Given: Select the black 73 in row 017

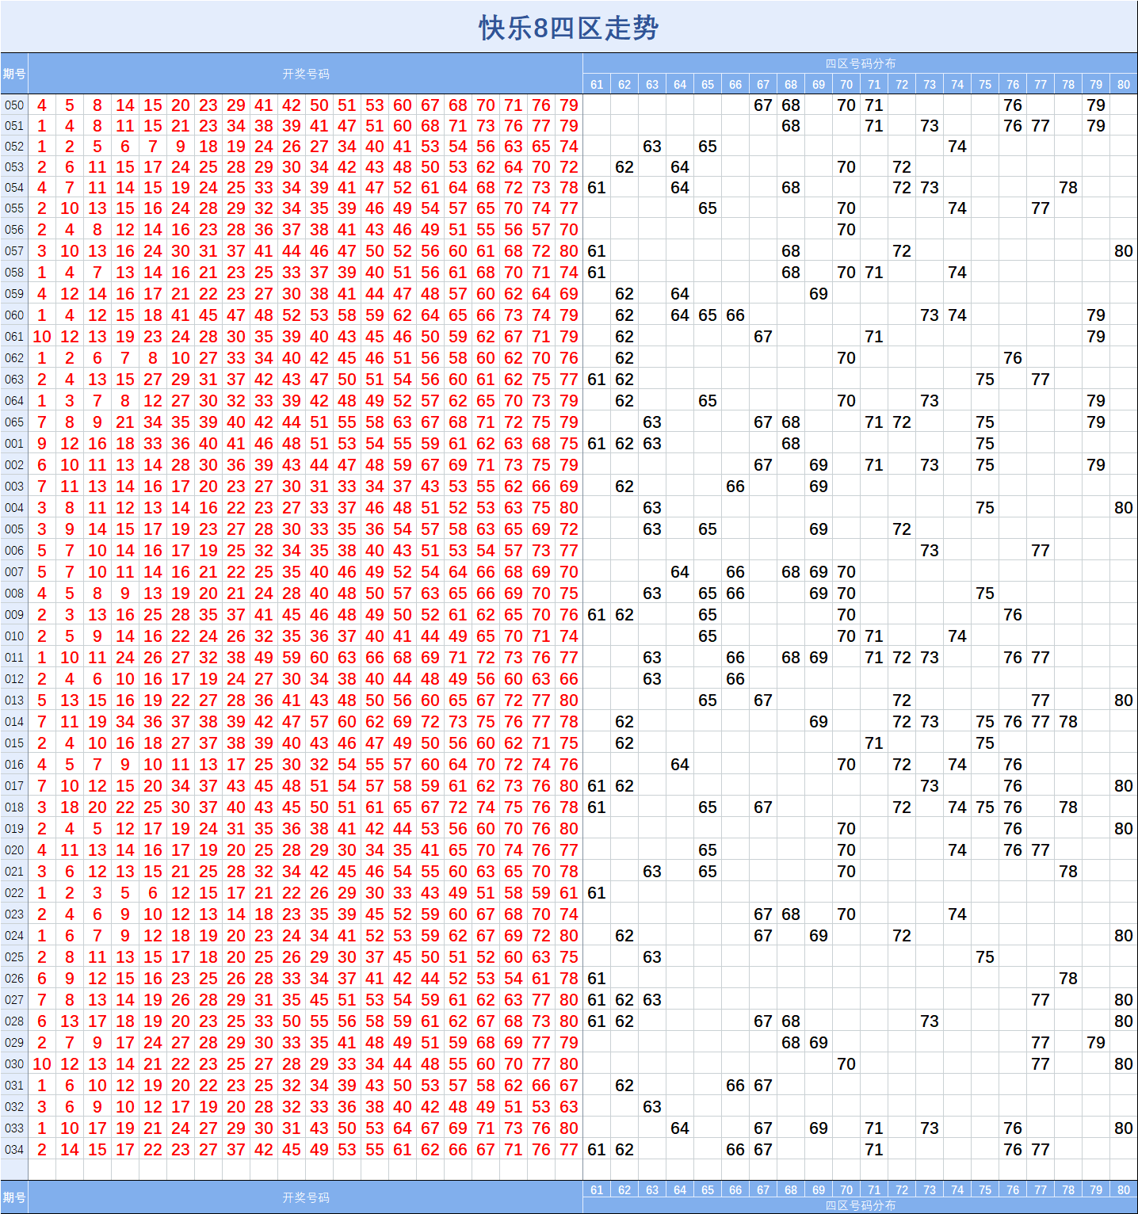Looking at the screenshot, I should pos(930,786).
